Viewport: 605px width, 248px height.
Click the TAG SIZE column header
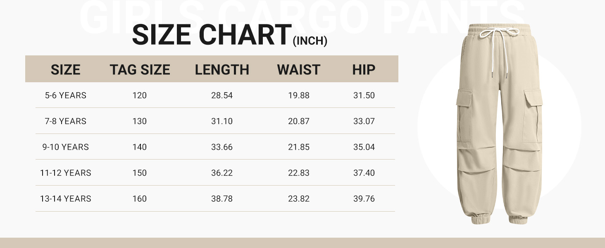(140, 70)
